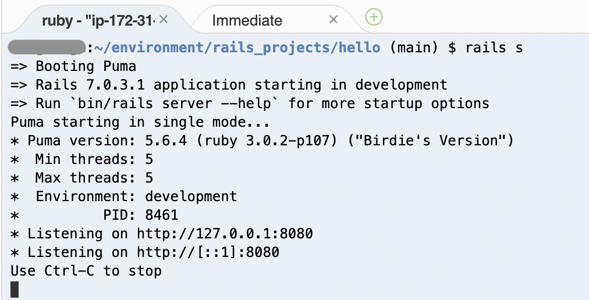
Task: Select the ruby "ip-172-31" terminal tab
Action: point(98,20)
